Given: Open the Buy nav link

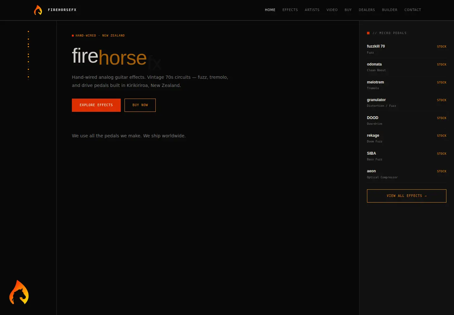Looking at the screenshot, I should pyautogui.click(x=348, y=10).
